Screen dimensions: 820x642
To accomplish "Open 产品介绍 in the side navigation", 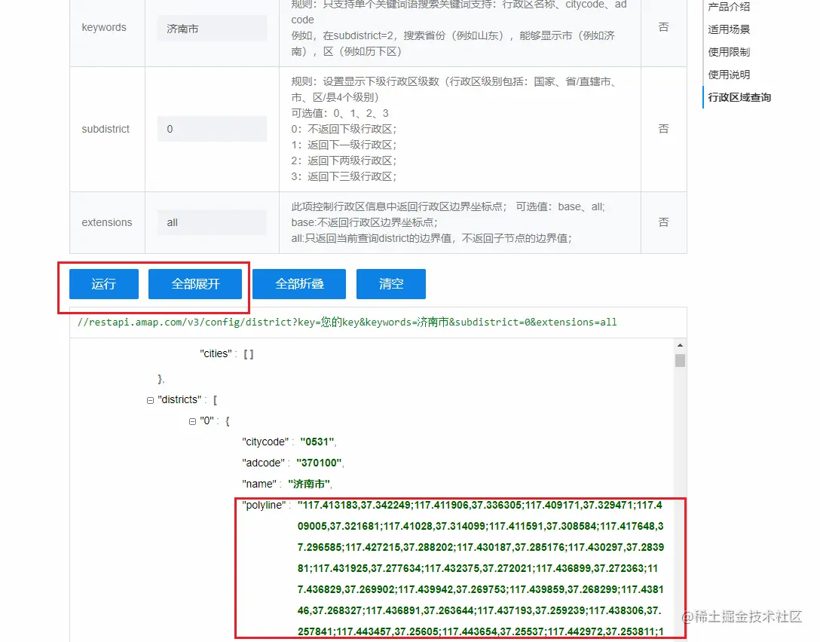I will click(x=729, y=7).
